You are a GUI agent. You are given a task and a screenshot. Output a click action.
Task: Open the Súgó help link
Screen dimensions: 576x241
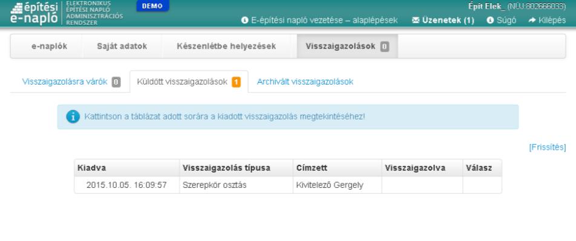(506, 21)
